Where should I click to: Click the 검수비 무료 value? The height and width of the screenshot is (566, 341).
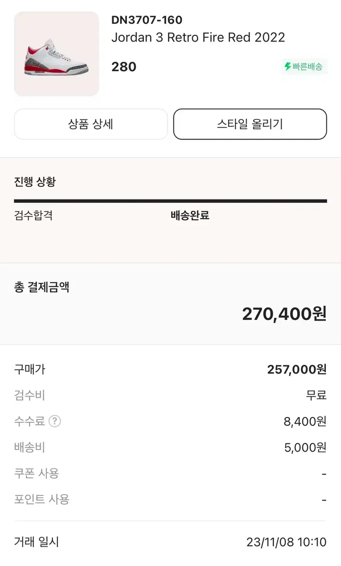[x=316, y=395]
